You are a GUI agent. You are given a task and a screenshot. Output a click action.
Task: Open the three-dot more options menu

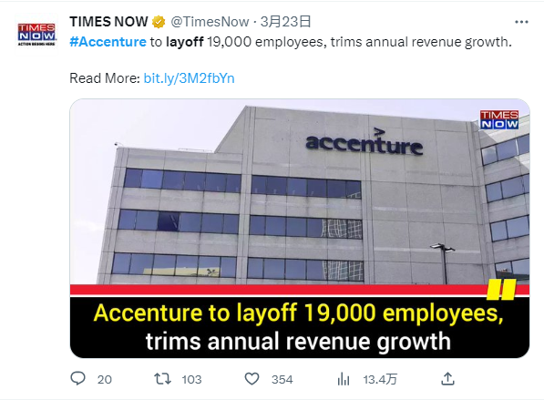pyautogui.click(x=521, y=22)
